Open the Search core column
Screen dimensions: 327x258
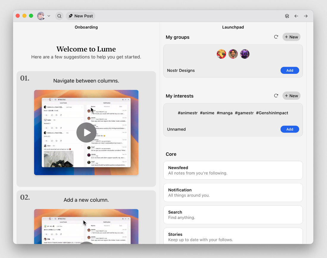[x=233, y=215]
